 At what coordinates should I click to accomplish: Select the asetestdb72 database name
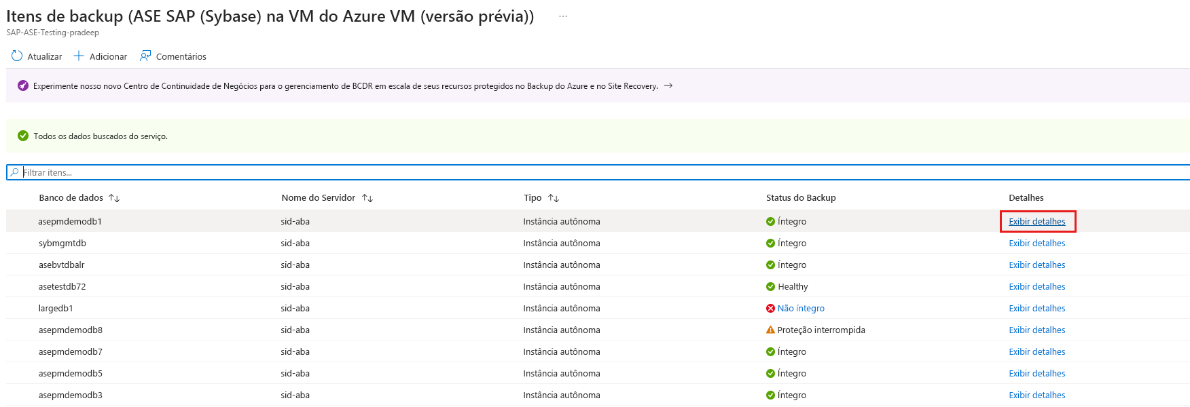[x=62, y=286]
